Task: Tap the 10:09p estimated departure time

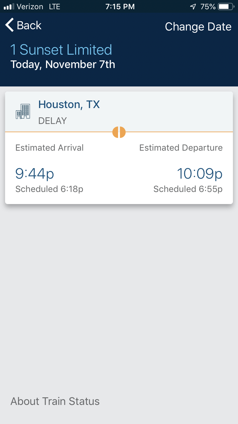Action: 200,174
